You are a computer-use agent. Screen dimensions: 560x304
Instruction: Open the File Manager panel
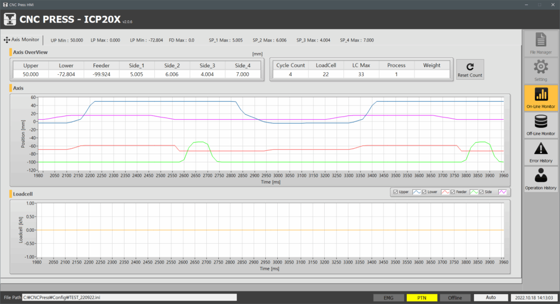point(540,44)
